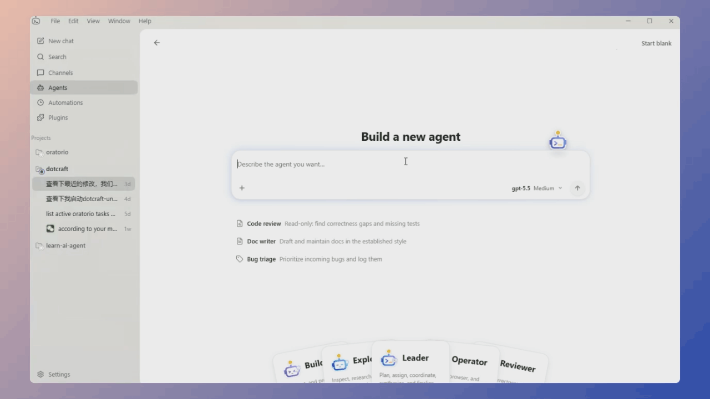The width and height of the screenshot is (710, 399).
Task: Open the View menu
Action: point(93,21)
